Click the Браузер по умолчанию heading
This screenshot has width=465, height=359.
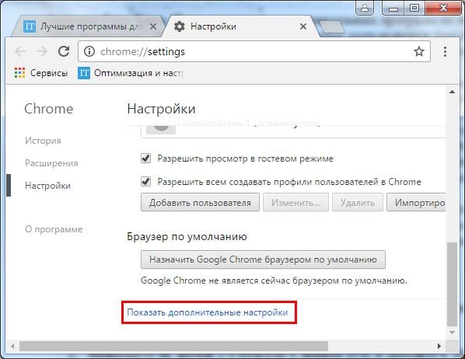point(187,236)
